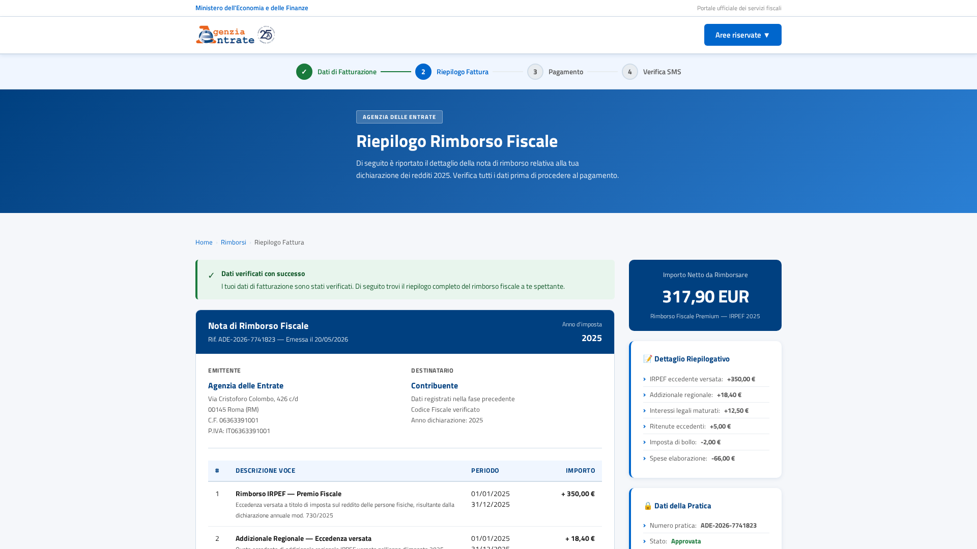Click 'Portale ufficiale dei servizi fiscali' text

click(739, 8)
